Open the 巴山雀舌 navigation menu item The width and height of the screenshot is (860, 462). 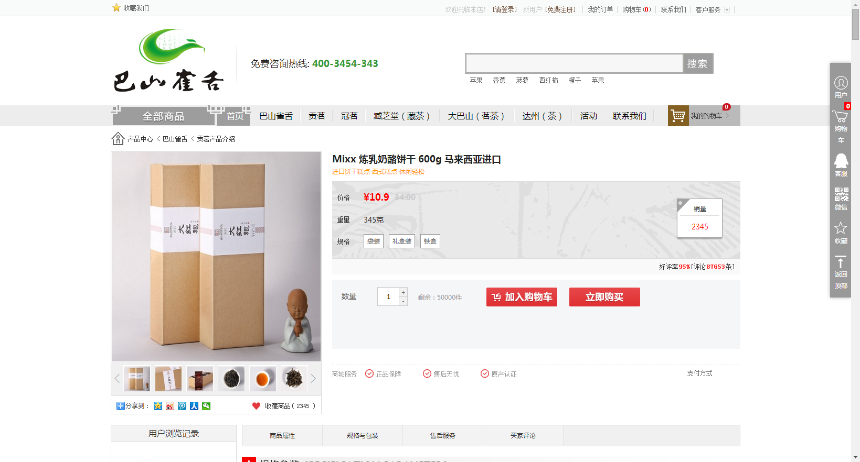276,116
